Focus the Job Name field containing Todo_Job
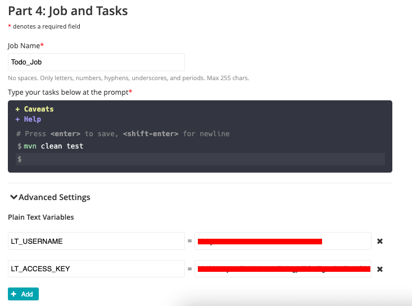This screenshot has width=412, height=306. tap(96, 62)
